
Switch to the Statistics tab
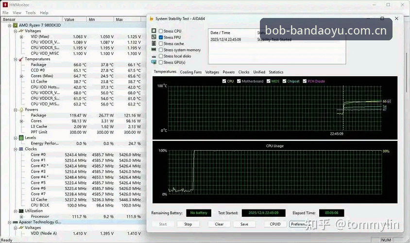(276, 72)
